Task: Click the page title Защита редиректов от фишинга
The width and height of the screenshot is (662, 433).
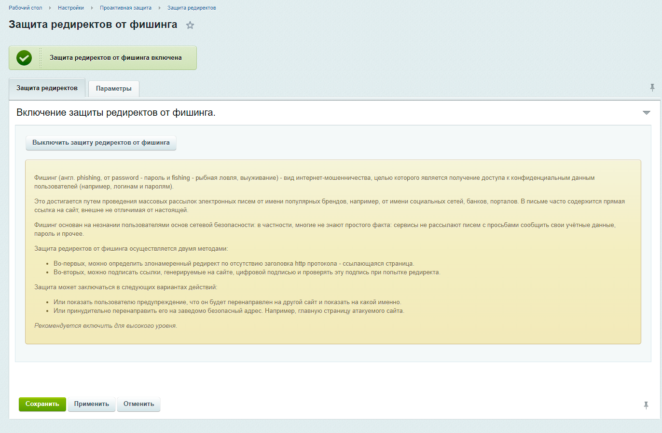Action: click(93, 25)
